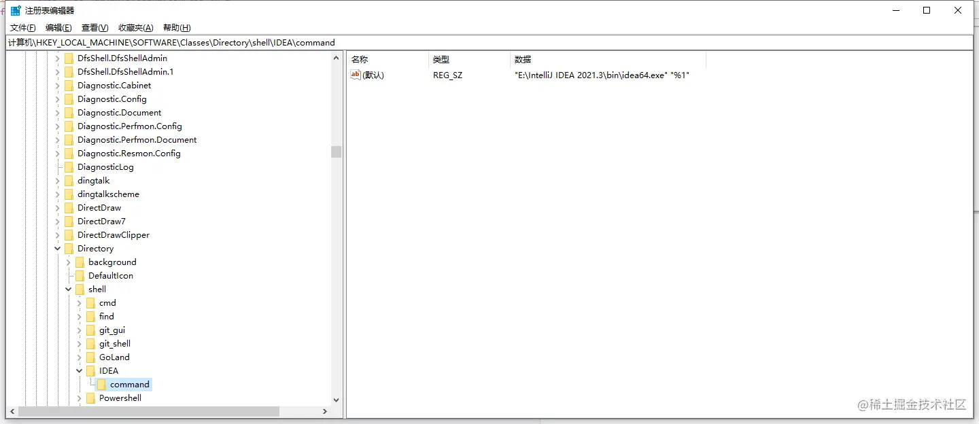This screenshot has width=979, height=424.
Task: Select the Diagnostic.Document tree key
Action: 120,113
